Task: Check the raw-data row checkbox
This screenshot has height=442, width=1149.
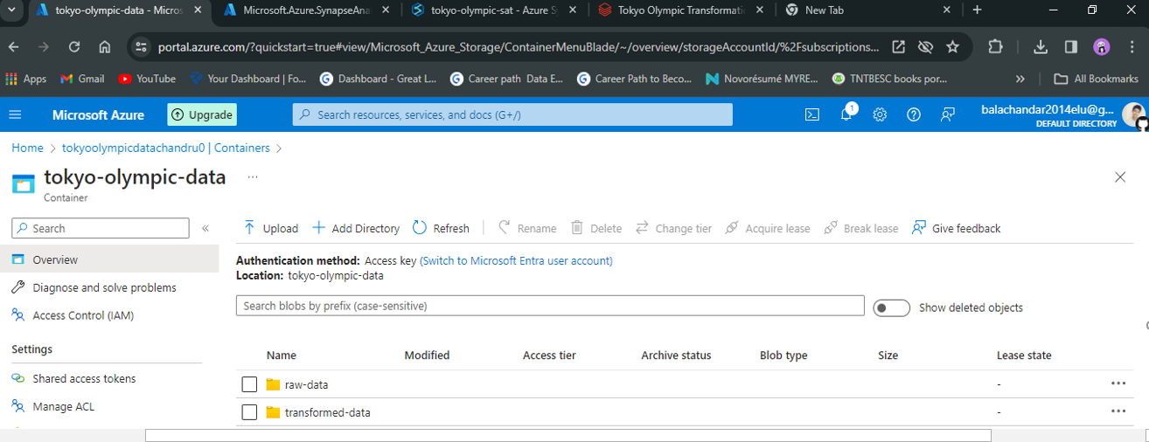Action: click(249, 384)
